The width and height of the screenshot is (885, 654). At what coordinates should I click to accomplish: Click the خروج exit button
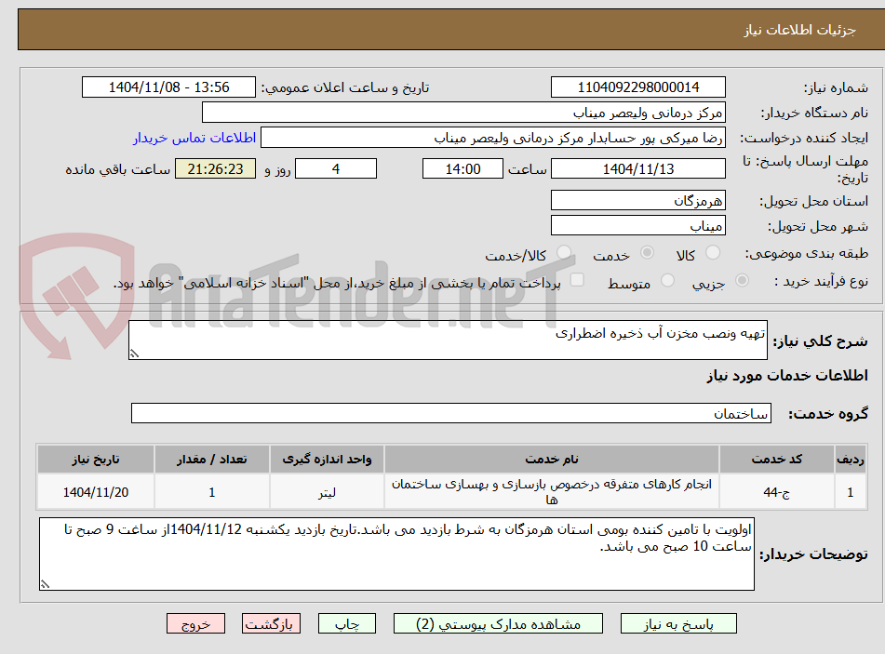(195, 623)
